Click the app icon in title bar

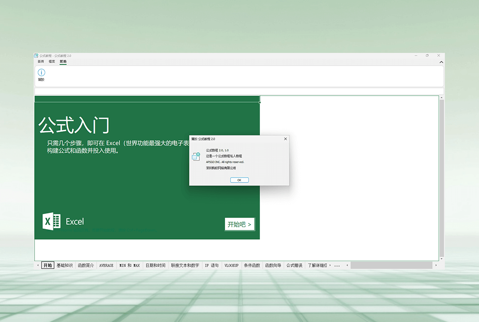pyautogui.click(x=36, y=56)
